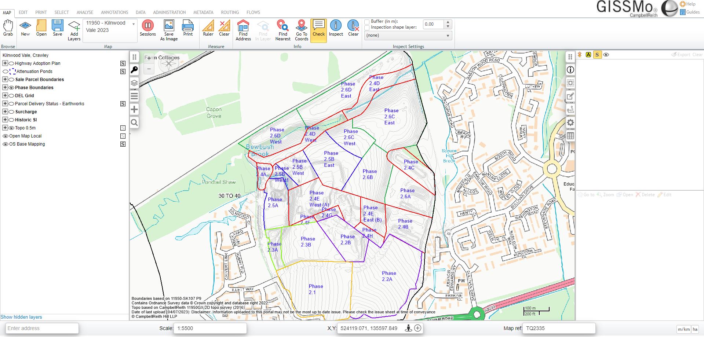This screenshot has width=704, height=337.
Task: Click the Add Layers icon
Action: point(74,30)
